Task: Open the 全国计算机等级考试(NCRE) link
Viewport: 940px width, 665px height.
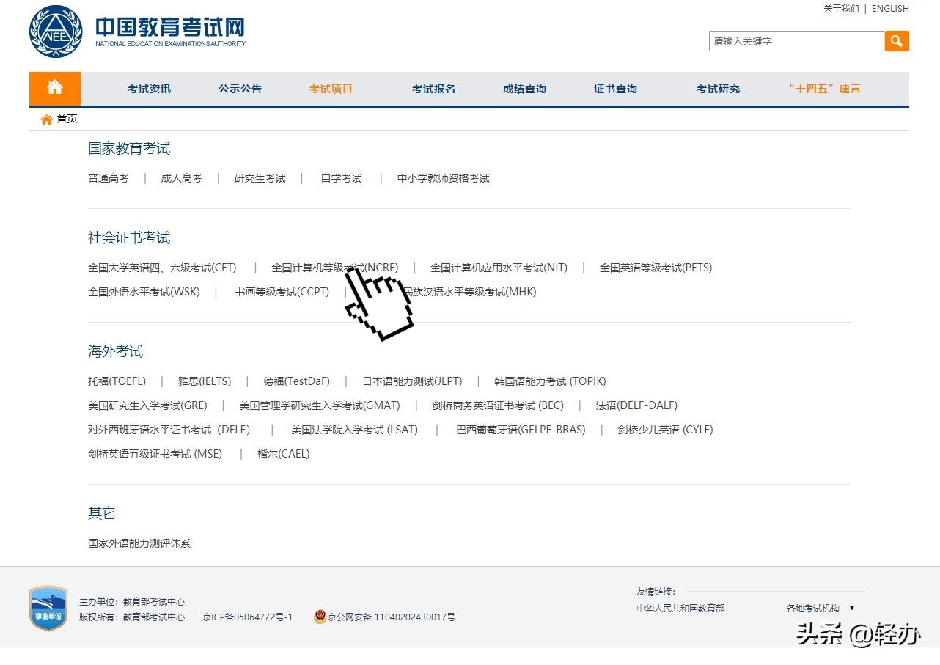Action: click(335, 268)
